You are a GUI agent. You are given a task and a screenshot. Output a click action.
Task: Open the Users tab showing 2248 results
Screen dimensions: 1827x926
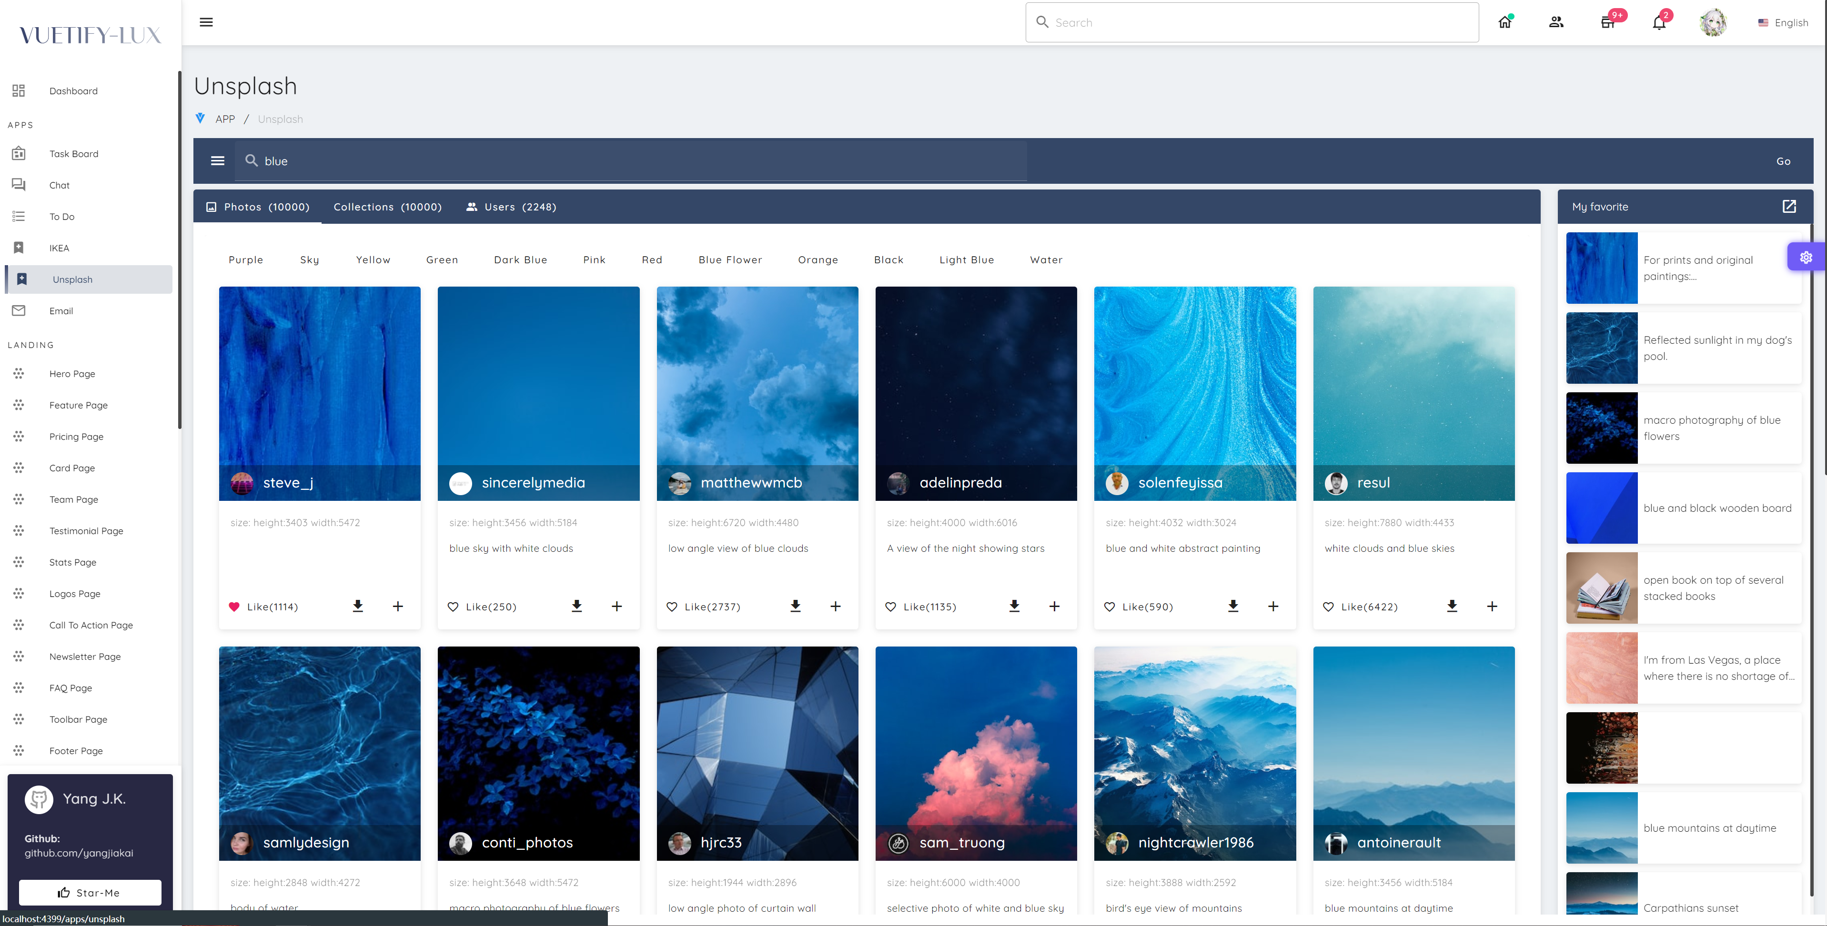coord(511,206)
